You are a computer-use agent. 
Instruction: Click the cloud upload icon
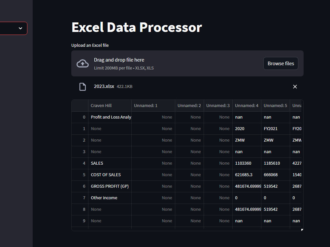tap(82, 63)
